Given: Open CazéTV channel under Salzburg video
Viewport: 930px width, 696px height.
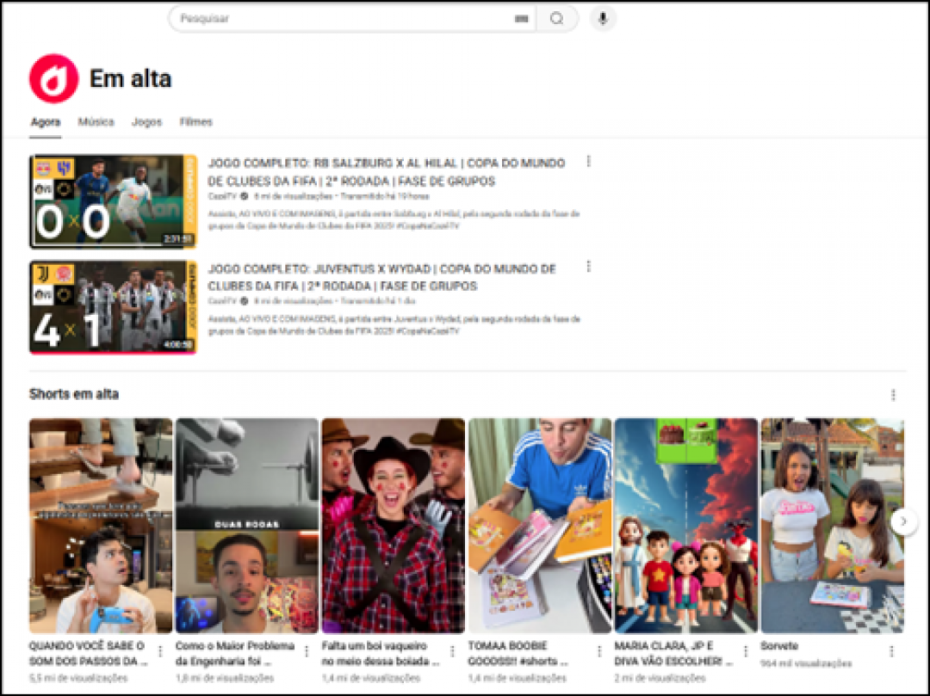Looking at the screenshot, I should point(222,196).
